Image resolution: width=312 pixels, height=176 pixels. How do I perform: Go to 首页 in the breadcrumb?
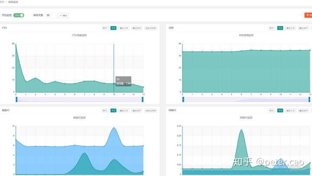coord(2,2)
